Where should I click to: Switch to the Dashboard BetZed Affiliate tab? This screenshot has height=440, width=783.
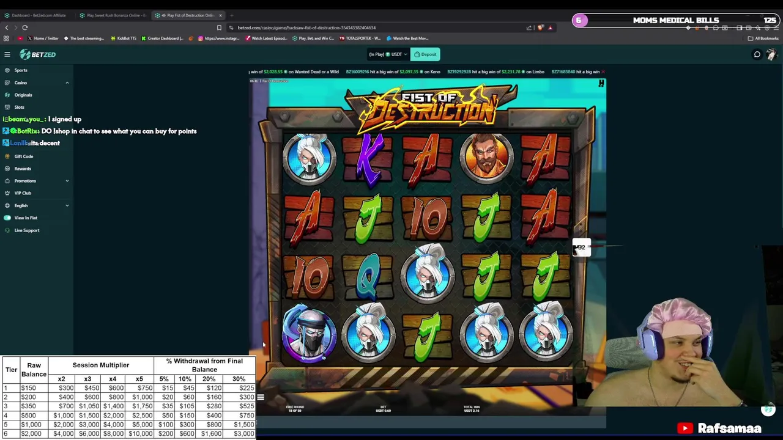pyautogui.click(x=38, y=15)
